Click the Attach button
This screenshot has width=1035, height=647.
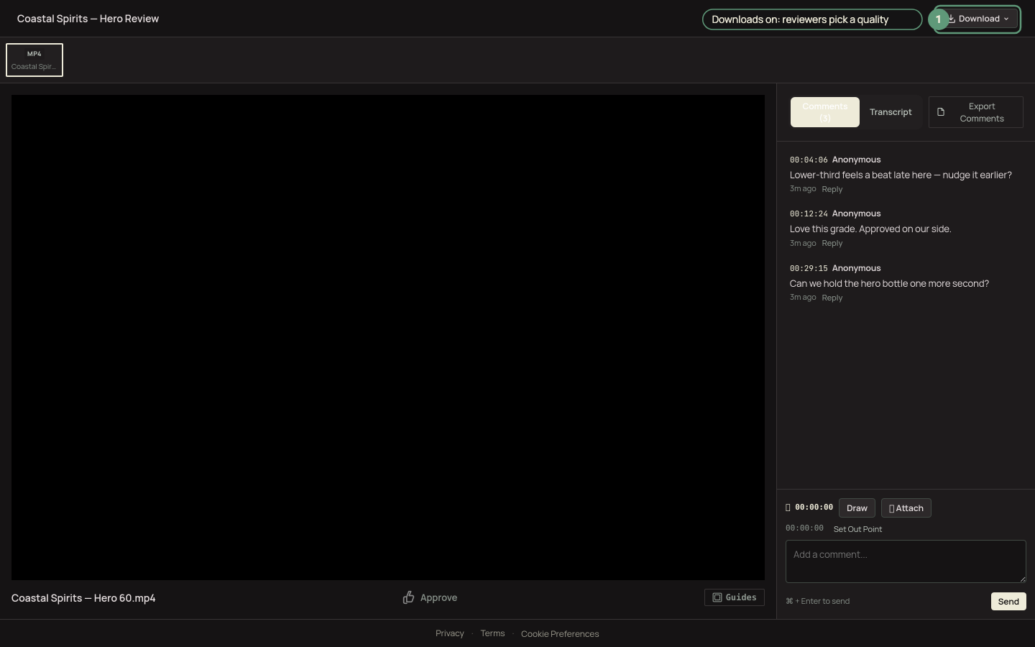pos(906,508)
